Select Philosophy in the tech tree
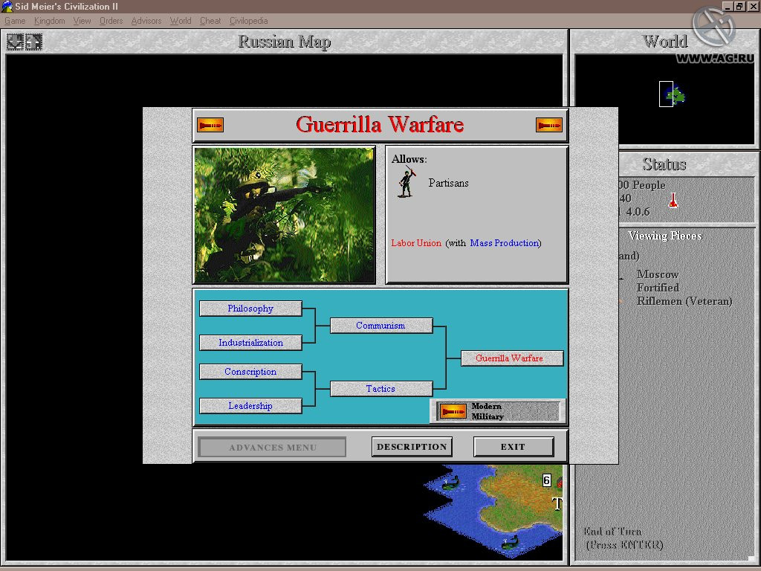Viewport: 761px width, 571px height. click(250, 309)
